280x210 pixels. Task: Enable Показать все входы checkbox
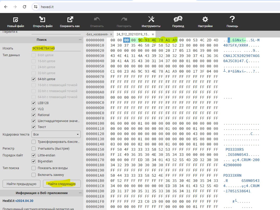point(34,168)
